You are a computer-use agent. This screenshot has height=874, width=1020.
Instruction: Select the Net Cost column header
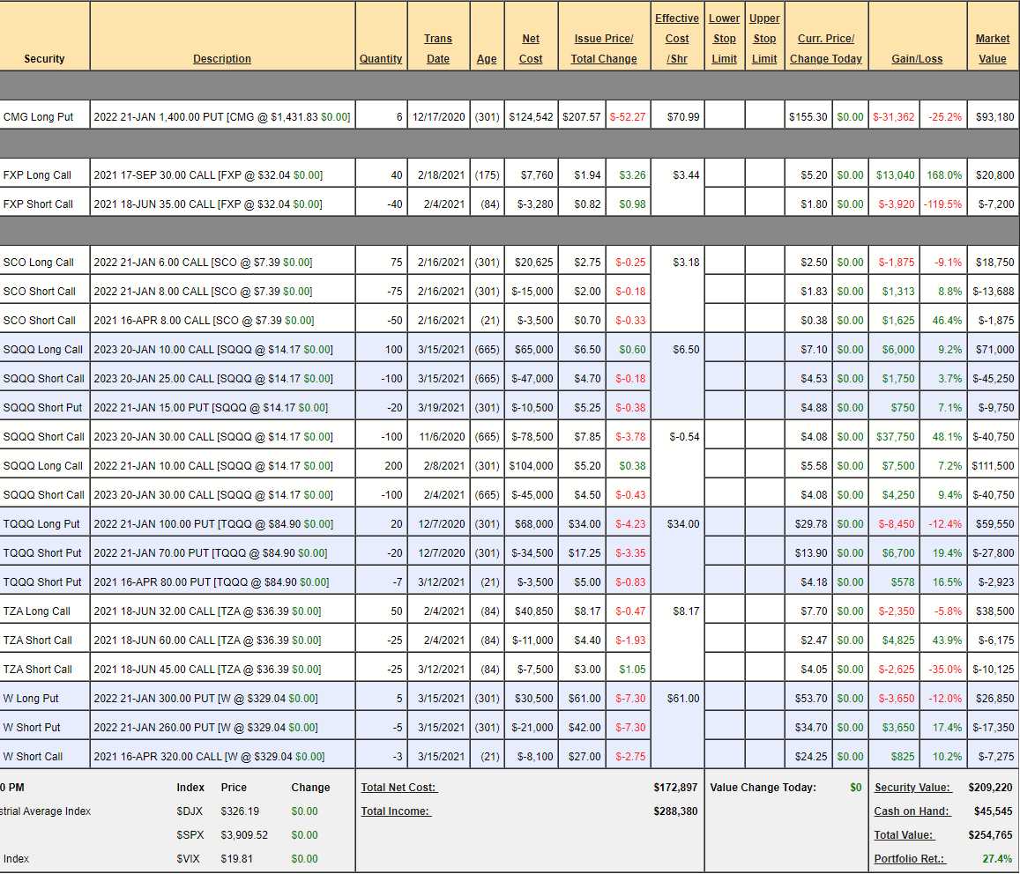[531, 48]
